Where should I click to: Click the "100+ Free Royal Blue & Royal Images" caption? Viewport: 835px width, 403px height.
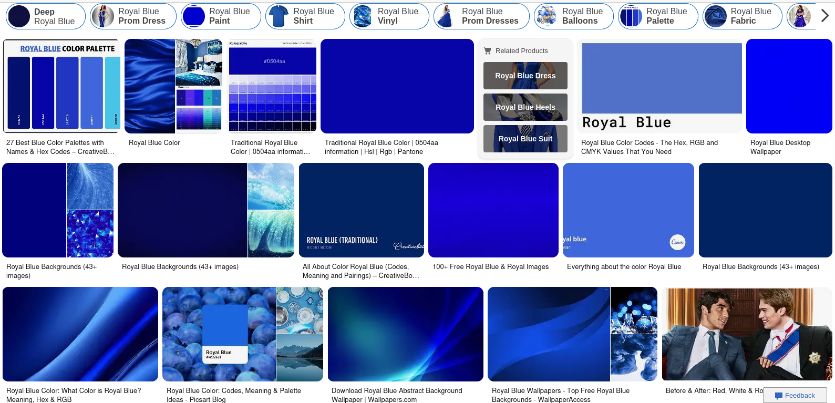click(x=490, y=267)
